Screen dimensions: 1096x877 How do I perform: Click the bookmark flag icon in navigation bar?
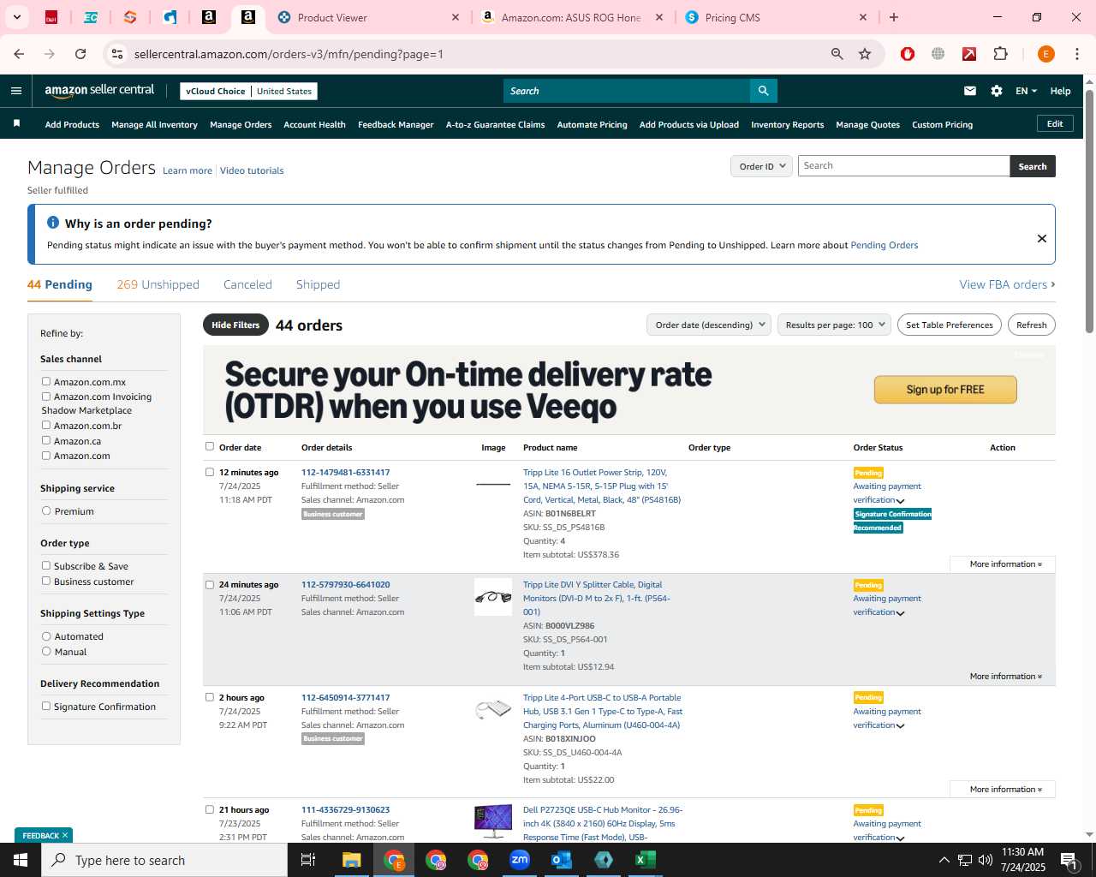16,124
